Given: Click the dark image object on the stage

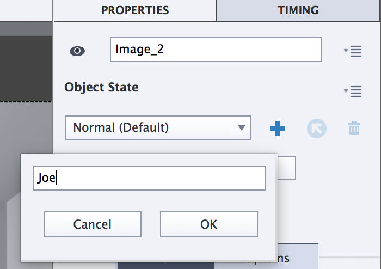Looking at the screenshot, I should pos(26,69).
